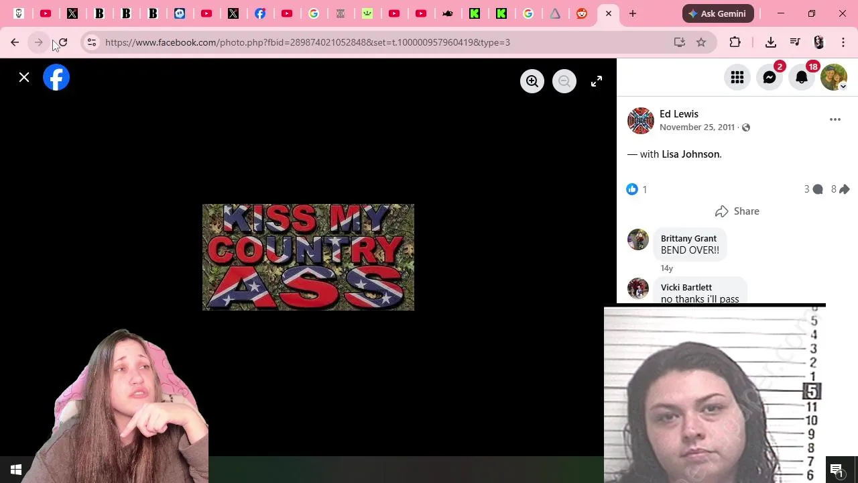This screenshot has height=483, width=858.
Task: Open the account profile menu
Action: [834, 77]
